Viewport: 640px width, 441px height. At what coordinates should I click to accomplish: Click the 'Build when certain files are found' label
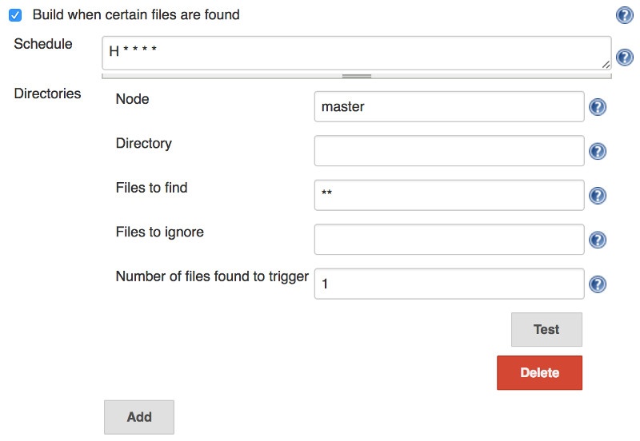pyautogui.click(x=136, y=14)
